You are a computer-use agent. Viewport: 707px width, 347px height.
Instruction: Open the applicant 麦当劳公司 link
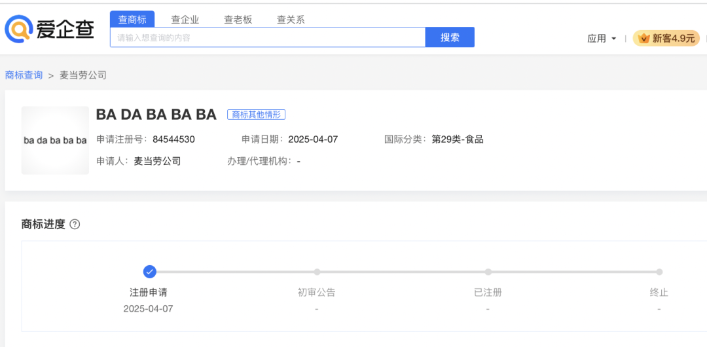click(x=157, y=161)
